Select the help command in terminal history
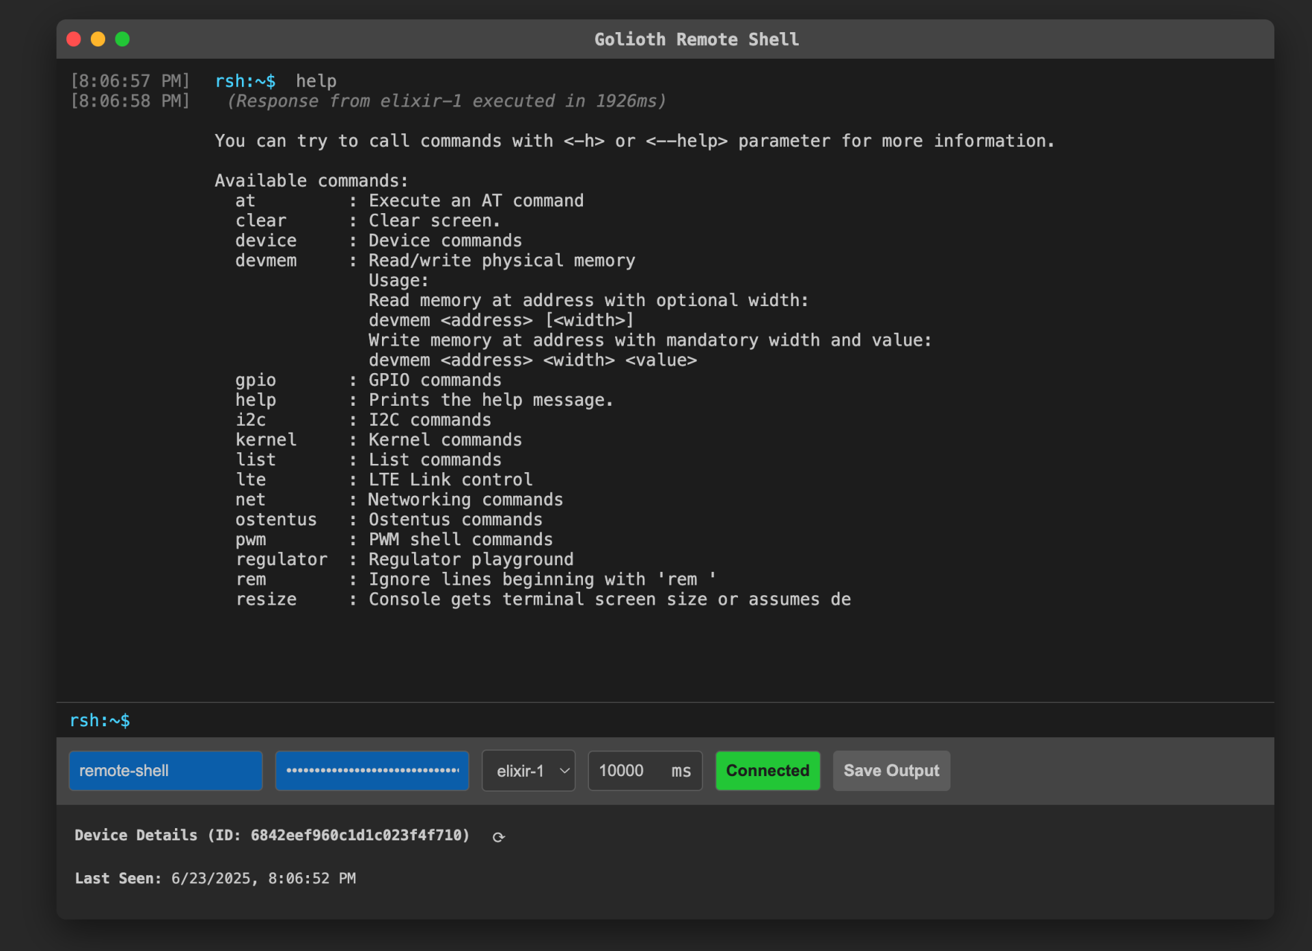The width and height of the screenshot is (1312, 951). click(x=316, y=81)
